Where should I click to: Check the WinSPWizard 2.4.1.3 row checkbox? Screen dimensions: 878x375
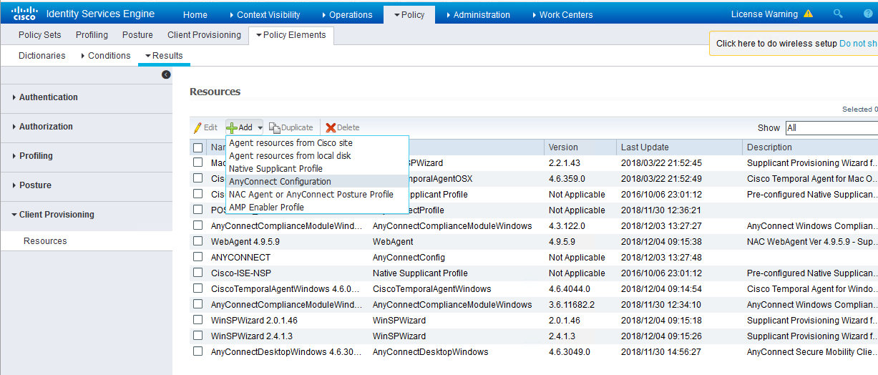tap(197, 336)
